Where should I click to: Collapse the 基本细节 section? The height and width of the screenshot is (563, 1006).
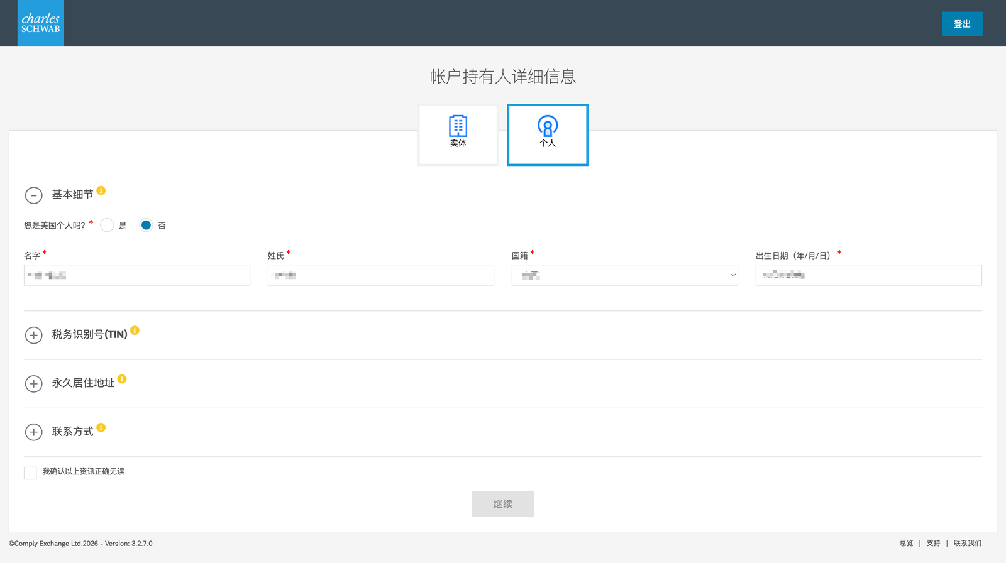click(x=34, y=195)
